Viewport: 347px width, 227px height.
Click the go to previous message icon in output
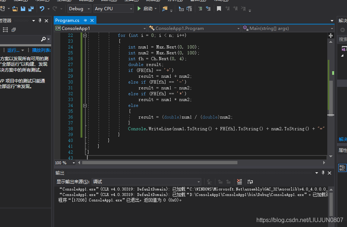[220, 182]
